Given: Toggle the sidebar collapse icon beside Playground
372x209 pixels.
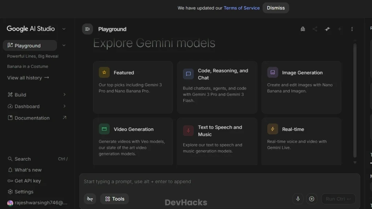Looking at the screenshot, I should [87, 29].
